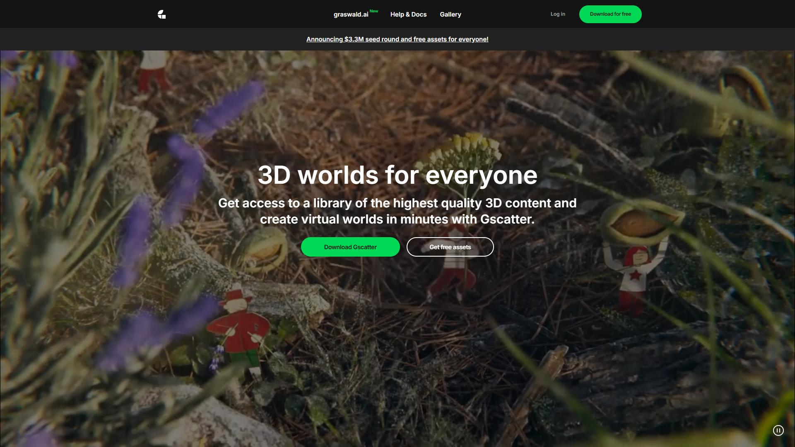
Task: Click the Download for free button
Action: 610,14
